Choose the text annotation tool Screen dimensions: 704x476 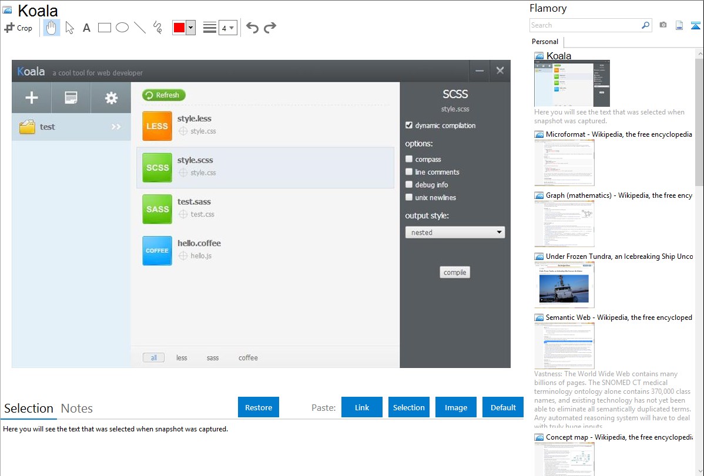(x=86, y=28)
